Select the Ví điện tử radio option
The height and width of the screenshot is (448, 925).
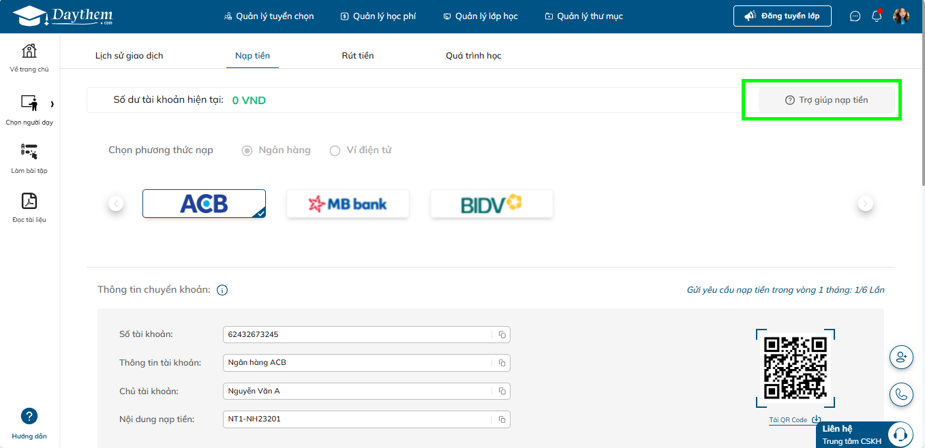click(x=335, y=150)
